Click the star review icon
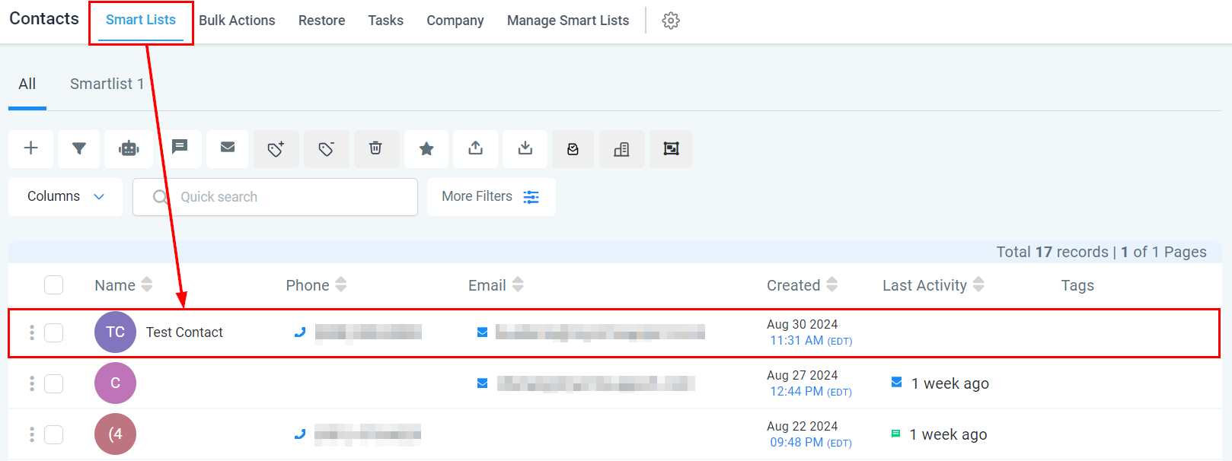This screenshot has height=461, width=1232. tap(426, 148)
